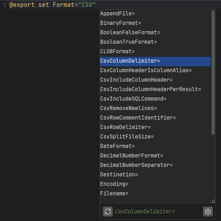Select DateFormat= completion entry

[x=155, y=146]
